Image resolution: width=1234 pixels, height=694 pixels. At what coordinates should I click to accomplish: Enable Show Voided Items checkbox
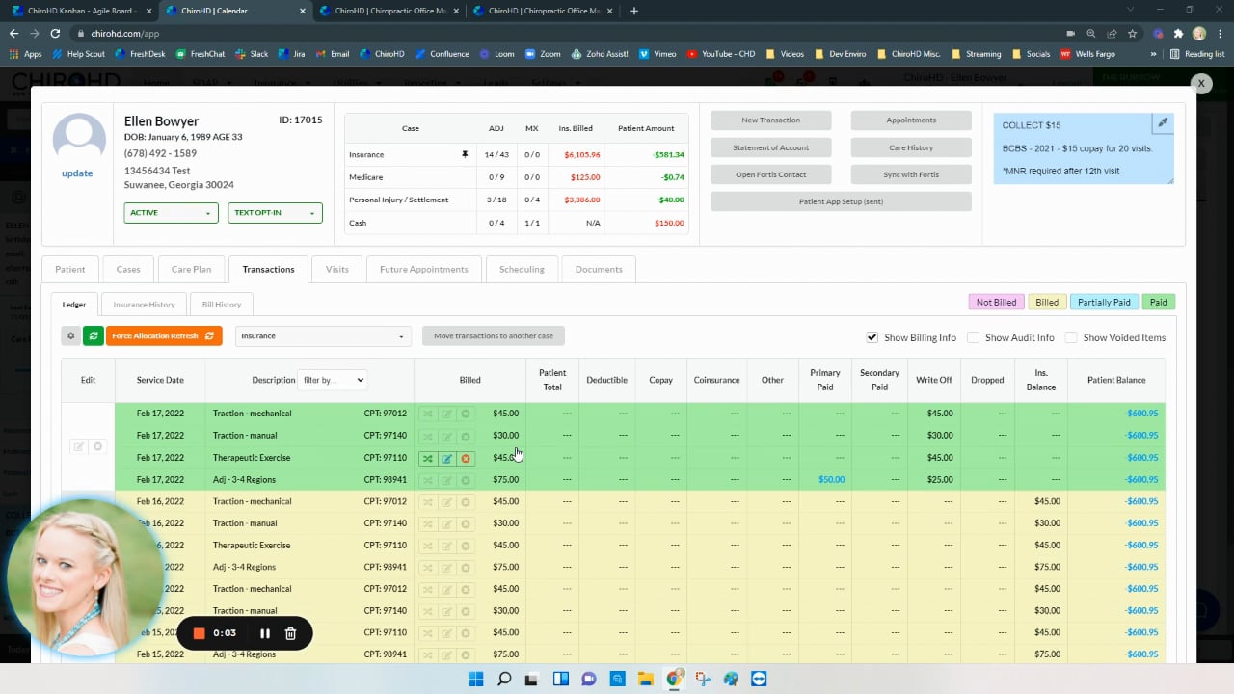pos(1071,337)
